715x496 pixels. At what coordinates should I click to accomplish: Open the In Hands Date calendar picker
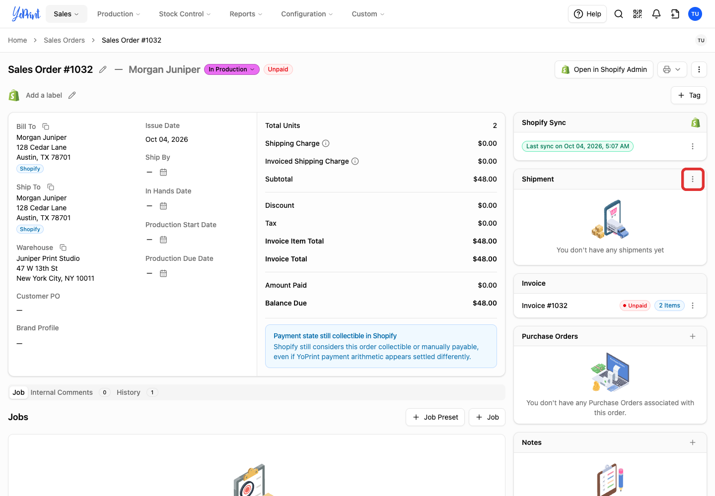coord(163,206)
